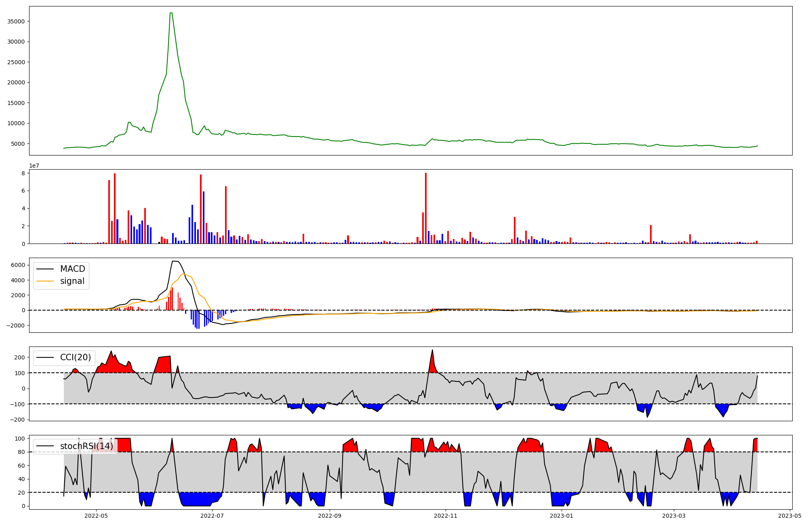Click the 5000 price axis tick label

[x=18, y=144]
